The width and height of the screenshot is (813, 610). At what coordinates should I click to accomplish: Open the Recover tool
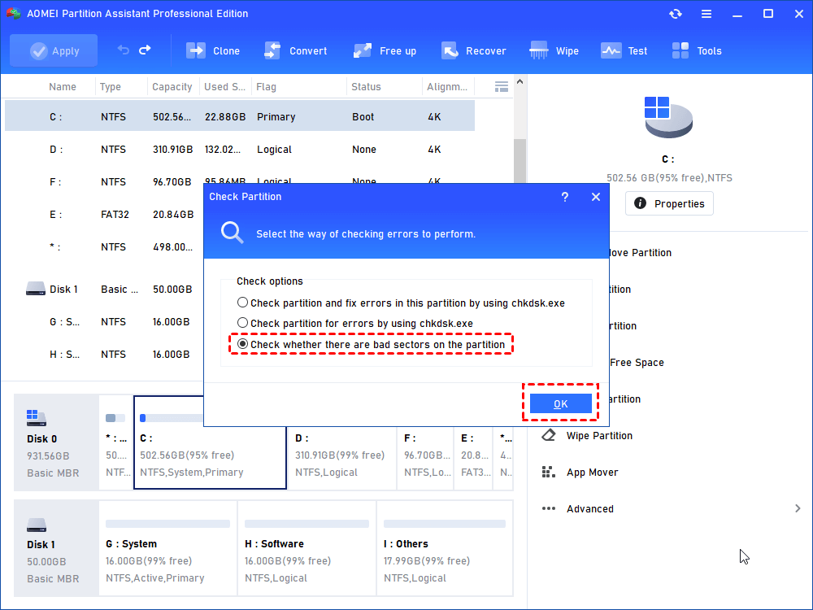tap(473, 50)
